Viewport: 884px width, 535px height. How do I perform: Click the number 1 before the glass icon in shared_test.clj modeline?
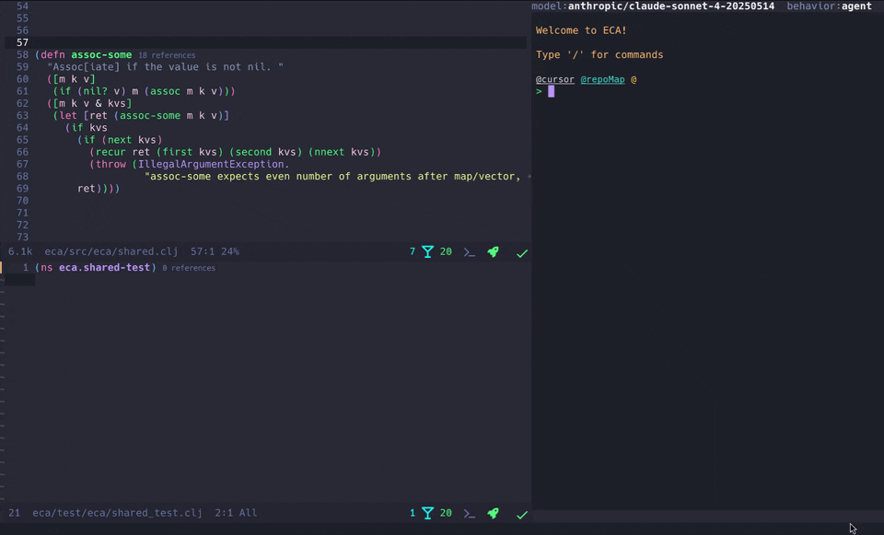(413, 513)
